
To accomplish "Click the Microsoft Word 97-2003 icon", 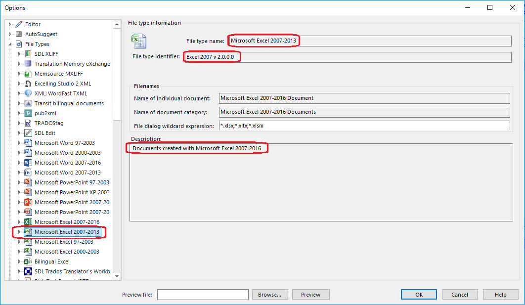I will click(29, 143).
